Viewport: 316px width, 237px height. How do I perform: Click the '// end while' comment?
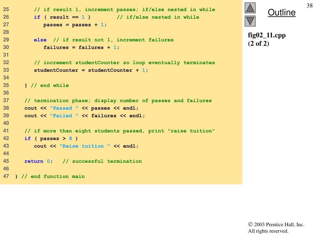pos(50,85)
